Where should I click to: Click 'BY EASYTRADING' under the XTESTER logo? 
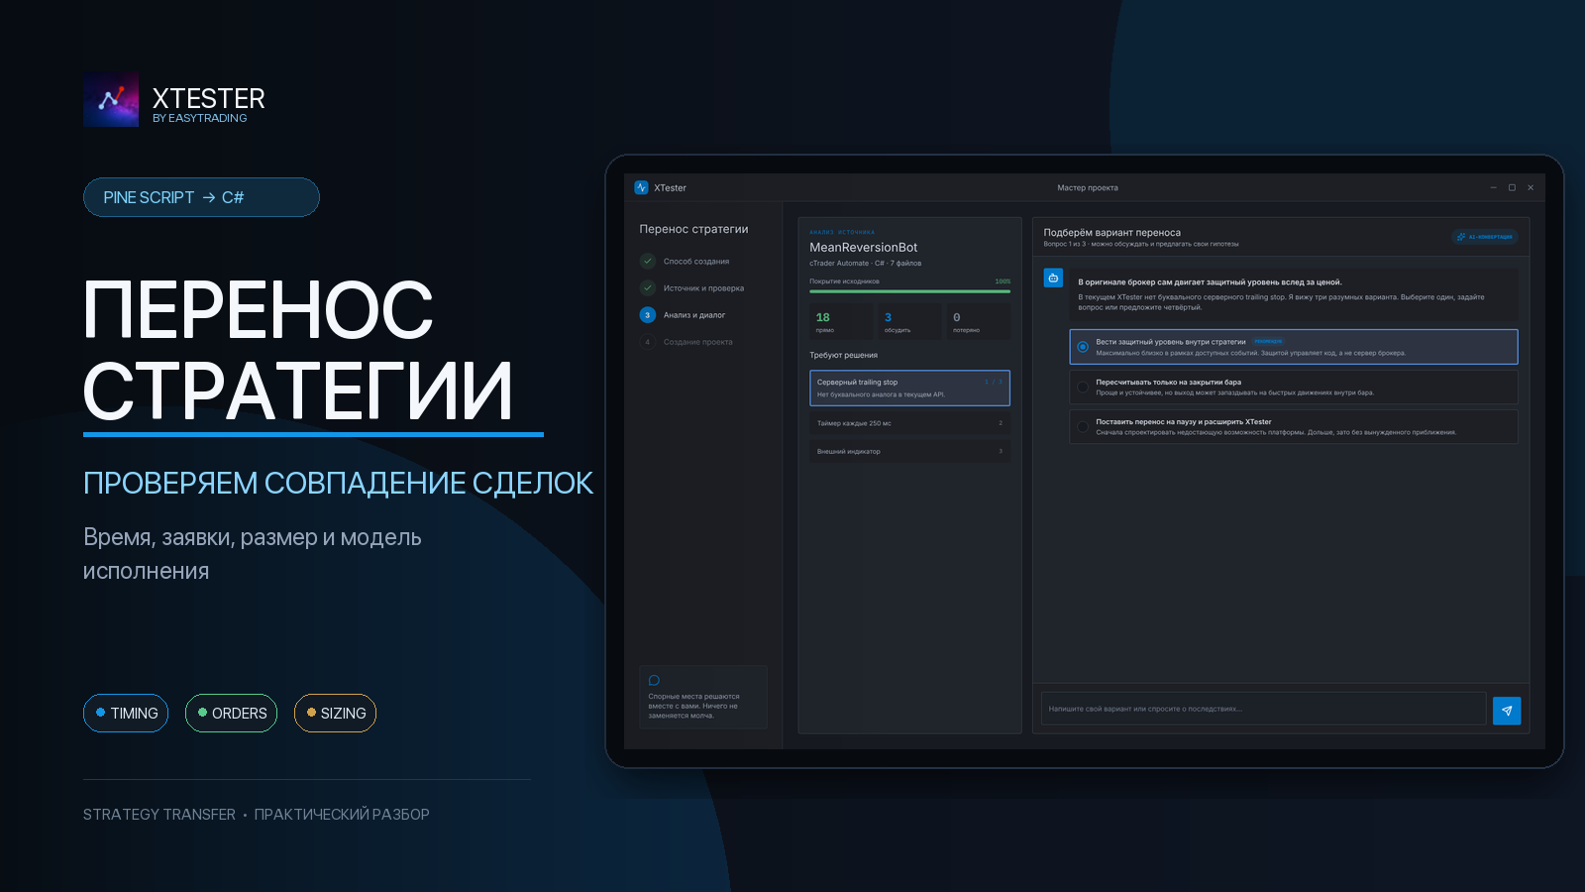point(200,118)
